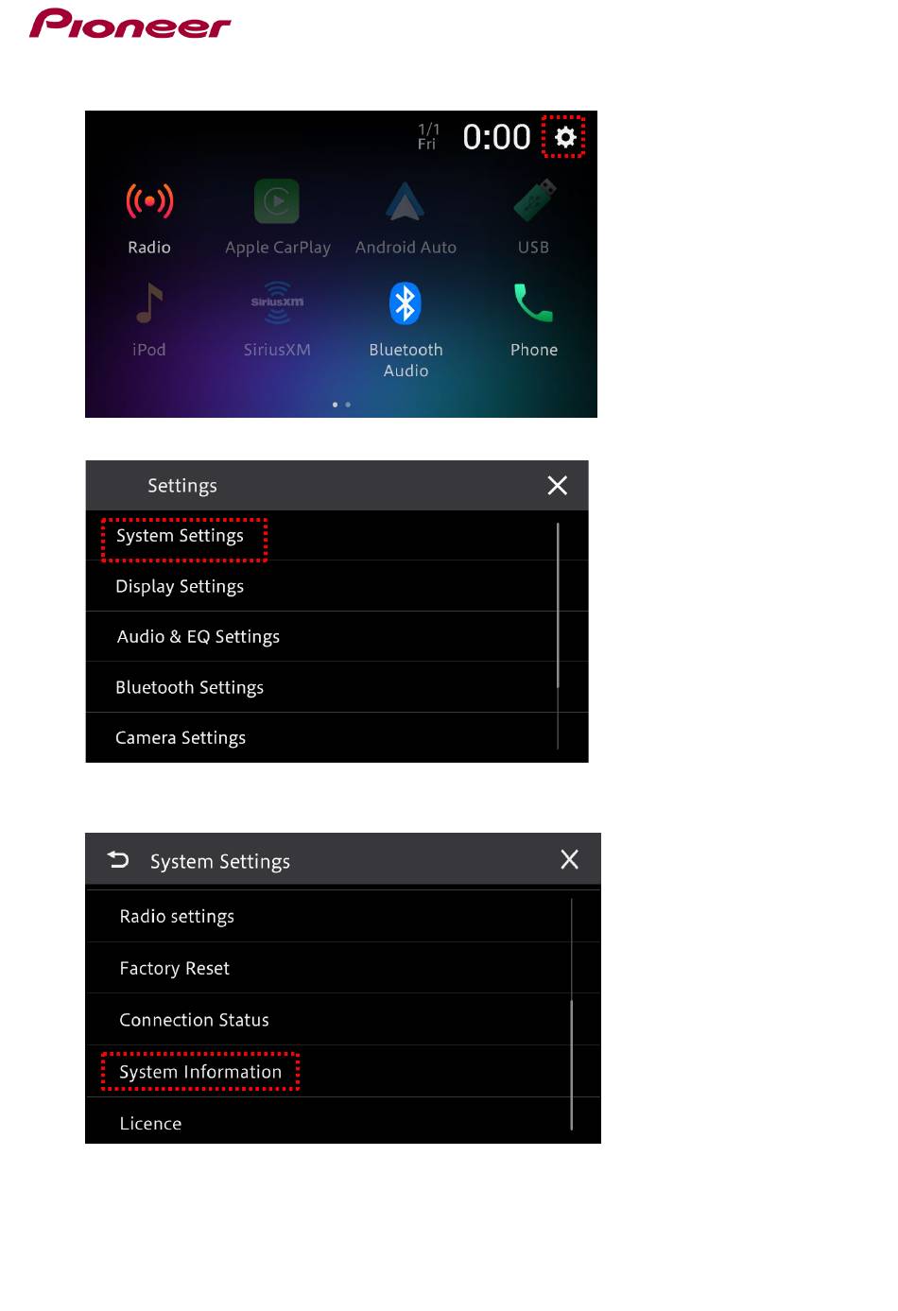
Task: Open Display Settings menu entry
Action: [x=337, y=586]
